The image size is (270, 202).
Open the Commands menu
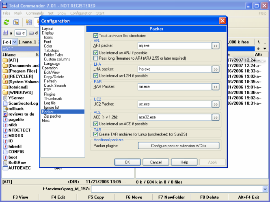coord(35,13)
